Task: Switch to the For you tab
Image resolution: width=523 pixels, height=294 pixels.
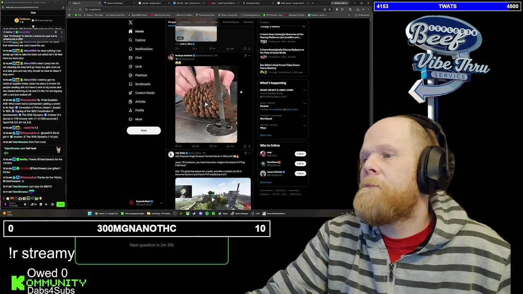Action: (x=172, y=22)
